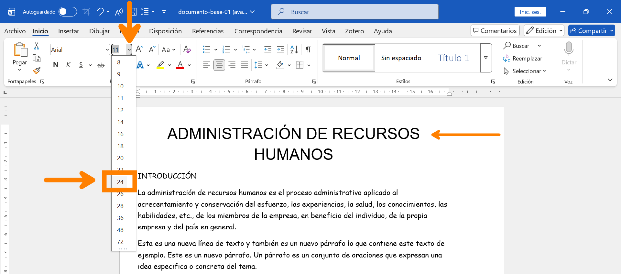Center align the text

(x=219, y=65)
